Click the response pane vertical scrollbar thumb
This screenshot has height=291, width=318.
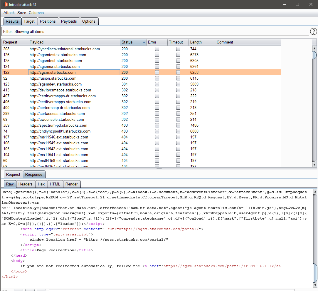(x=315, y=273)
